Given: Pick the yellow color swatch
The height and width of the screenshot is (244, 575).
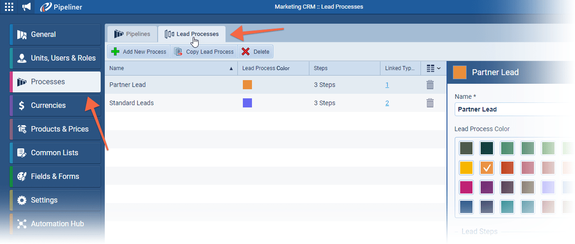Looking at the screenshot, I should coord(466,168).
